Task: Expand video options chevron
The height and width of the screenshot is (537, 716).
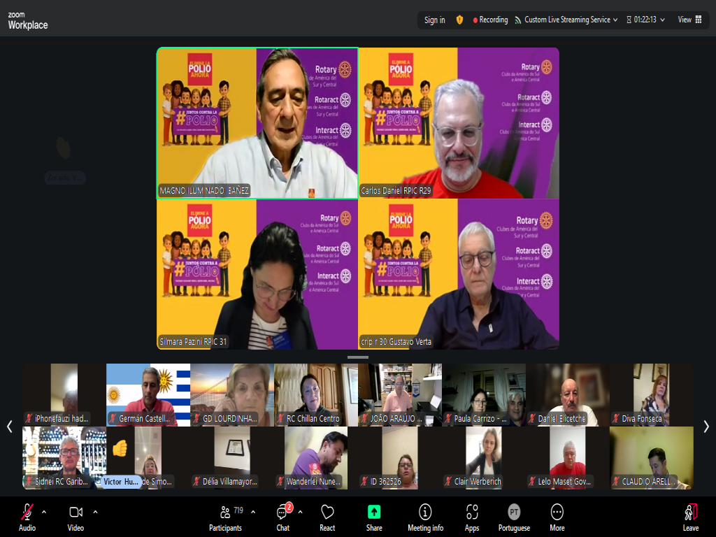Action: click(95, 511)
